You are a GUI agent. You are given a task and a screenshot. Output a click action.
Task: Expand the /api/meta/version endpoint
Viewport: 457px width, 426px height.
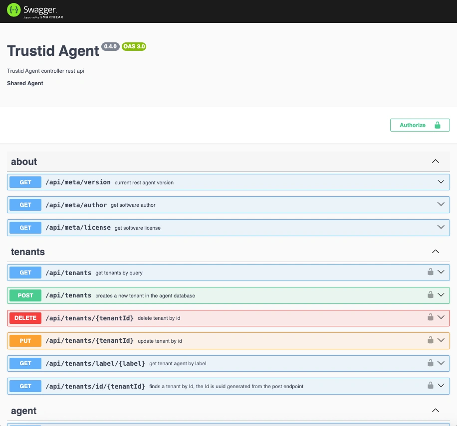pyautogui.click(x=441, y=182)
